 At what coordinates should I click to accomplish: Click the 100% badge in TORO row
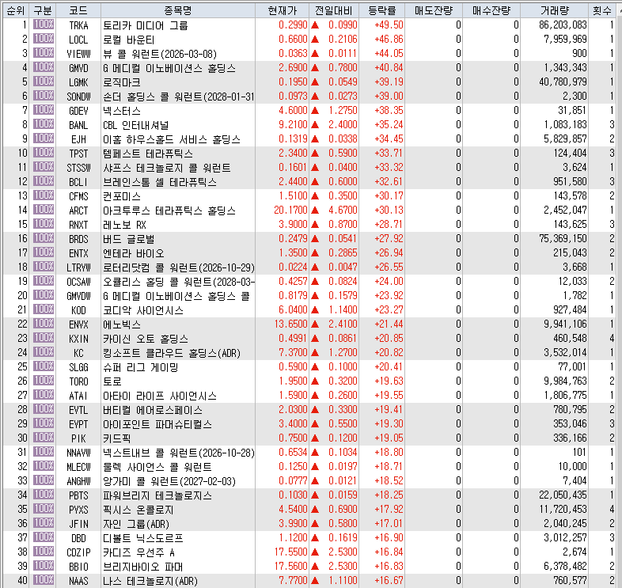[44, 381]
